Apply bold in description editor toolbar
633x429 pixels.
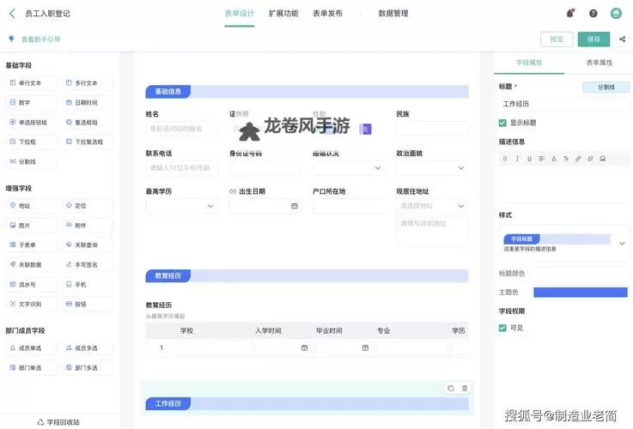point(505,159)
